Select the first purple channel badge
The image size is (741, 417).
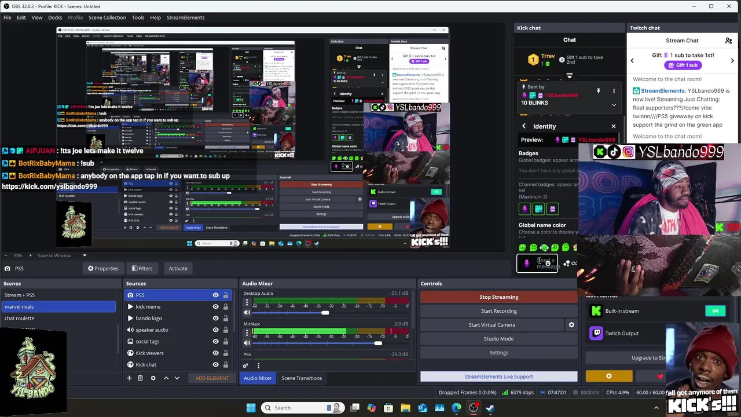tap(525, 209)
